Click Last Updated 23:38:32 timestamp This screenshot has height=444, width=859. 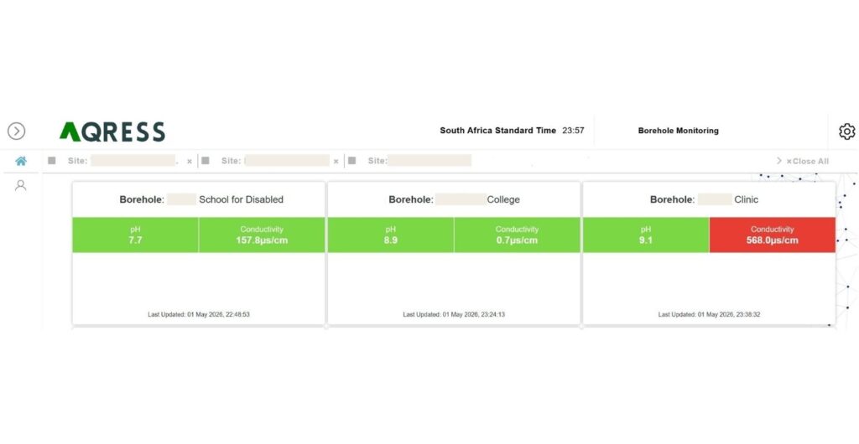(x=709, y=314)
